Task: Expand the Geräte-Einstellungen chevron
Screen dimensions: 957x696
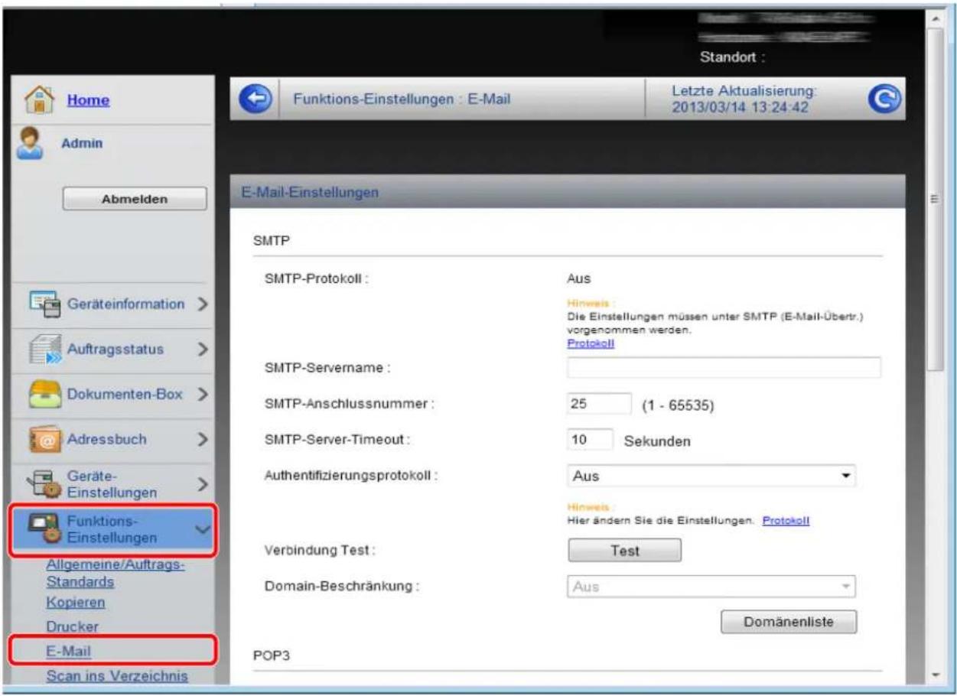Action: 202,485
